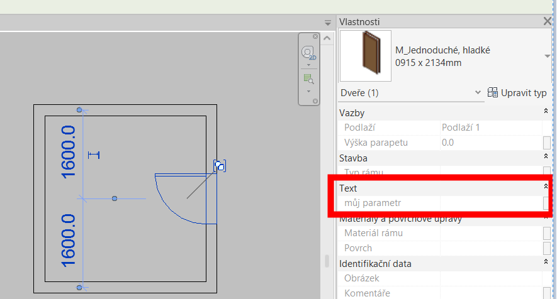Collapse the Text properties group
This screenshot has height=299, width=557.
point(546,187)
